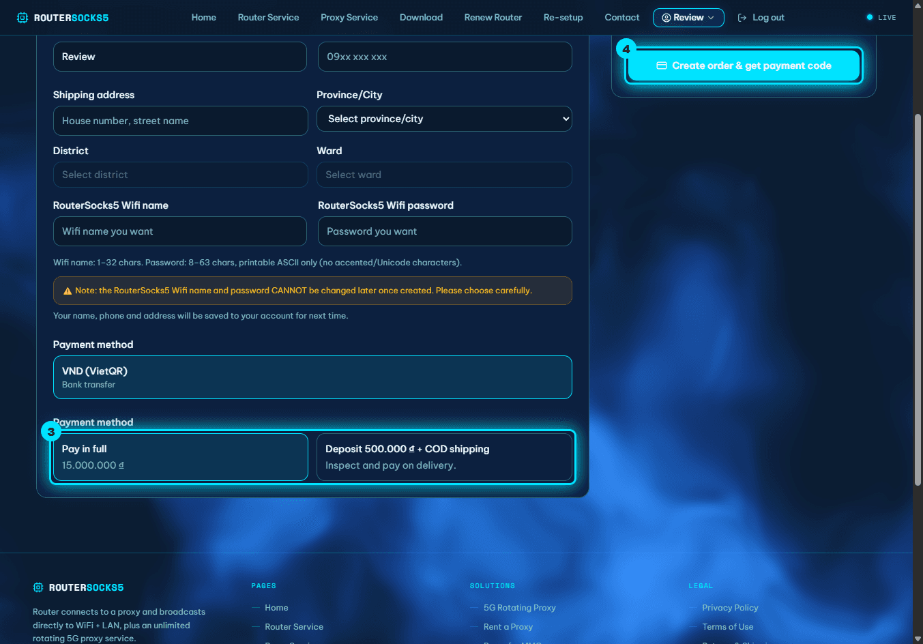The height and width of the screenshot is (644, 923).
Task: Open the Select province/city dropdown
Action: pyautogui.click(x=444, y=119)
